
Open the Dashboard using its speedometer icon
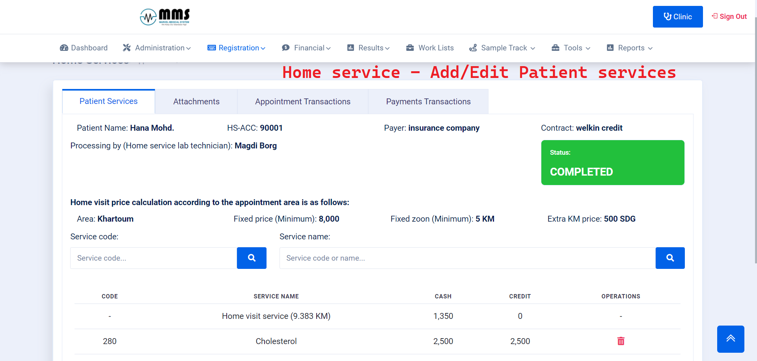pos(63,48)
